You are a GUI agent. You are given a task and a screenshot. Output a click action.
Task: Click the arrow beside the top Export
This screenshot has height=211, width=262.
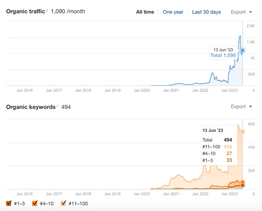coord(250,12)
